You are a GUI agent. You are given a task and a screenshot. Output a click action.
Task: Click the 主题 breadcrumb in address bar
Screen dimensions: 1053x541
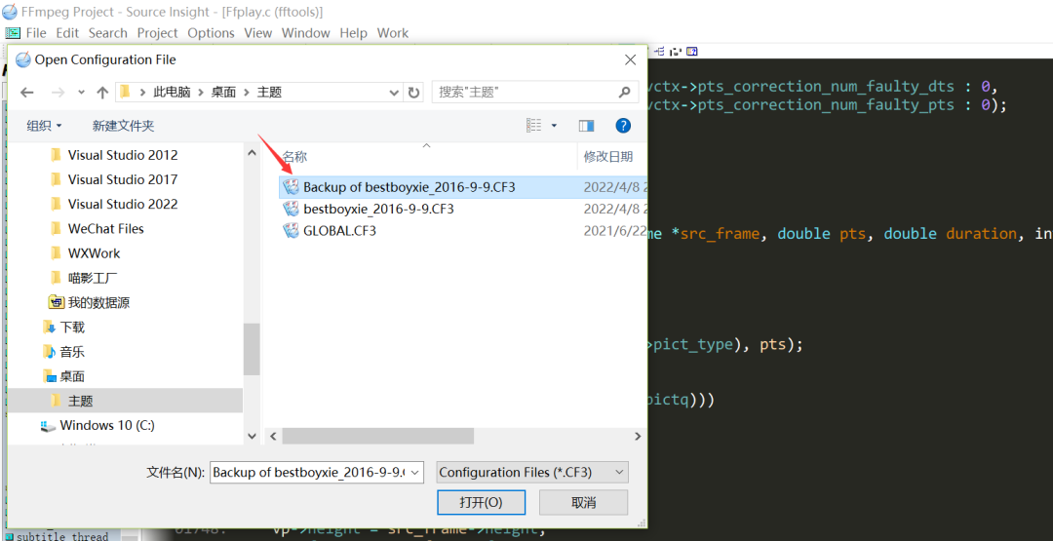[x=269, y=93]
